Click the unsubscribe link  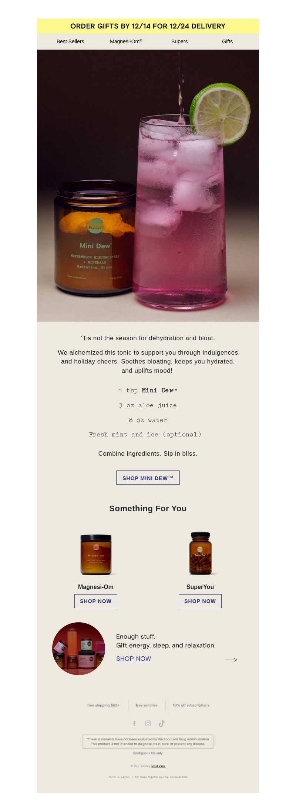(158, 766)
